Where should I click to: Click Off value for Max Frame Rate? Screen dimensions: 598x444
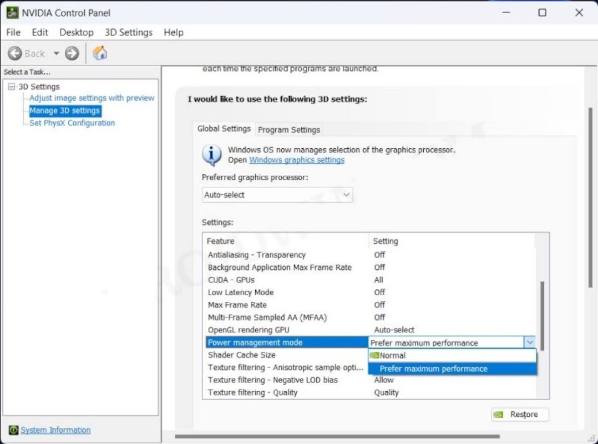(x=379, y=305)
